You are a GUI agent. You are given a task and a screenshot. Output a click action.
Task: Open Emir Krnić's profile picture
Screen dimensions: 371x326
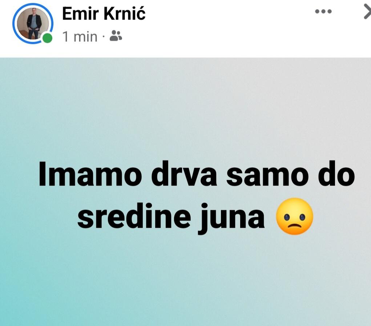point(32,23)
